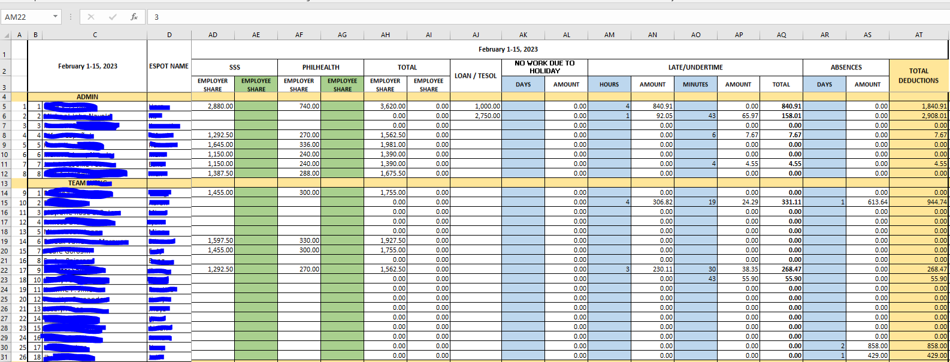Click the ESPOT NAME header cell
Screen dimensions: 950x362
169,66
